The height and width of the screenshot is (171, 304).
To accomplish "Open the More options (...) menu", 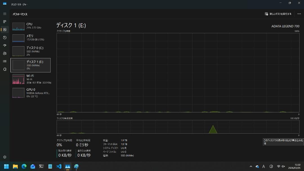I will click(x=299, y=14).
